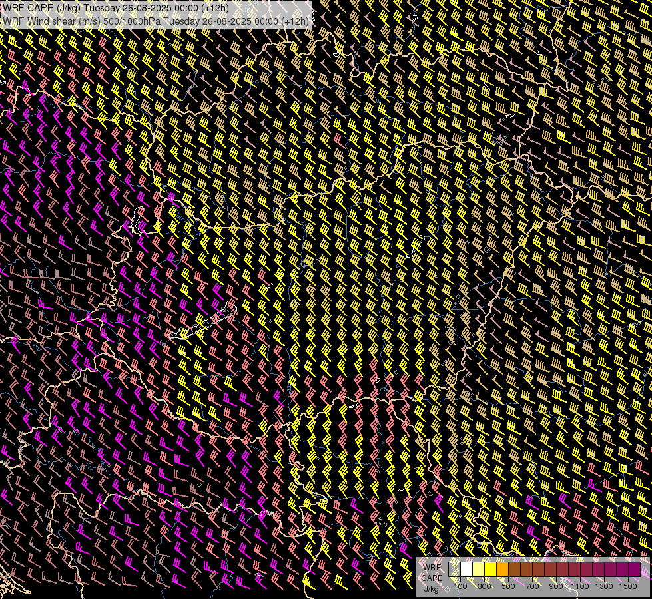652x599 pixels.
Task: Click the WRF Wind shear title line
Action: click(x=156, y=21)
